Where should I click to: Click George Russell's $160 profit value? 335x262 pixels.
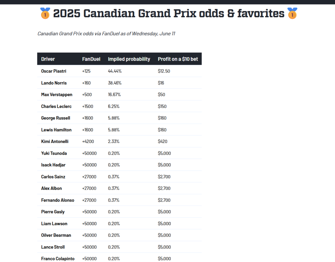click(162, 118)
